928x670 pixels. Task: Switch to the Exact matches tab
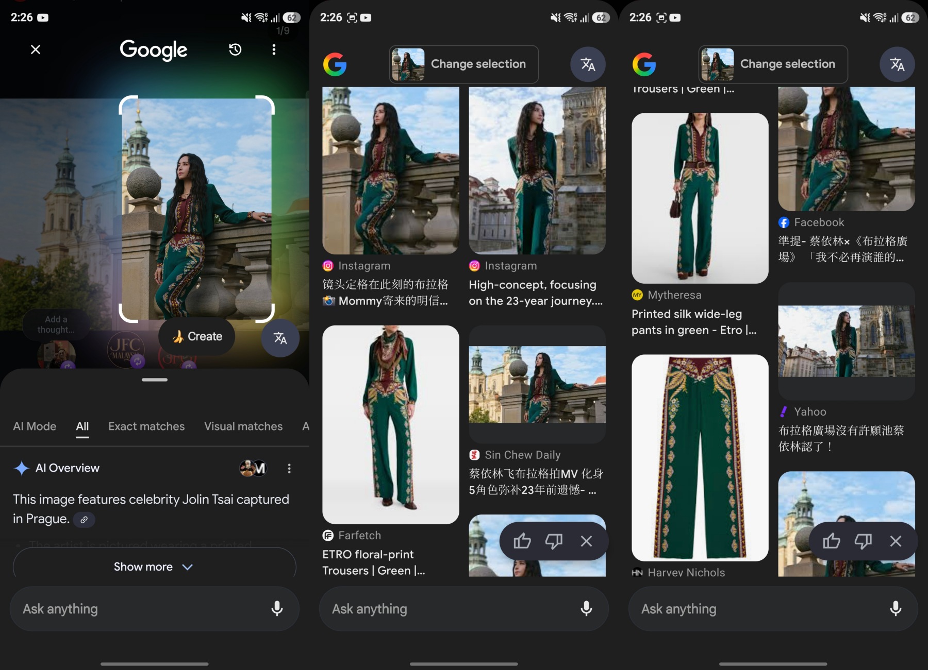tap(146, 426)
